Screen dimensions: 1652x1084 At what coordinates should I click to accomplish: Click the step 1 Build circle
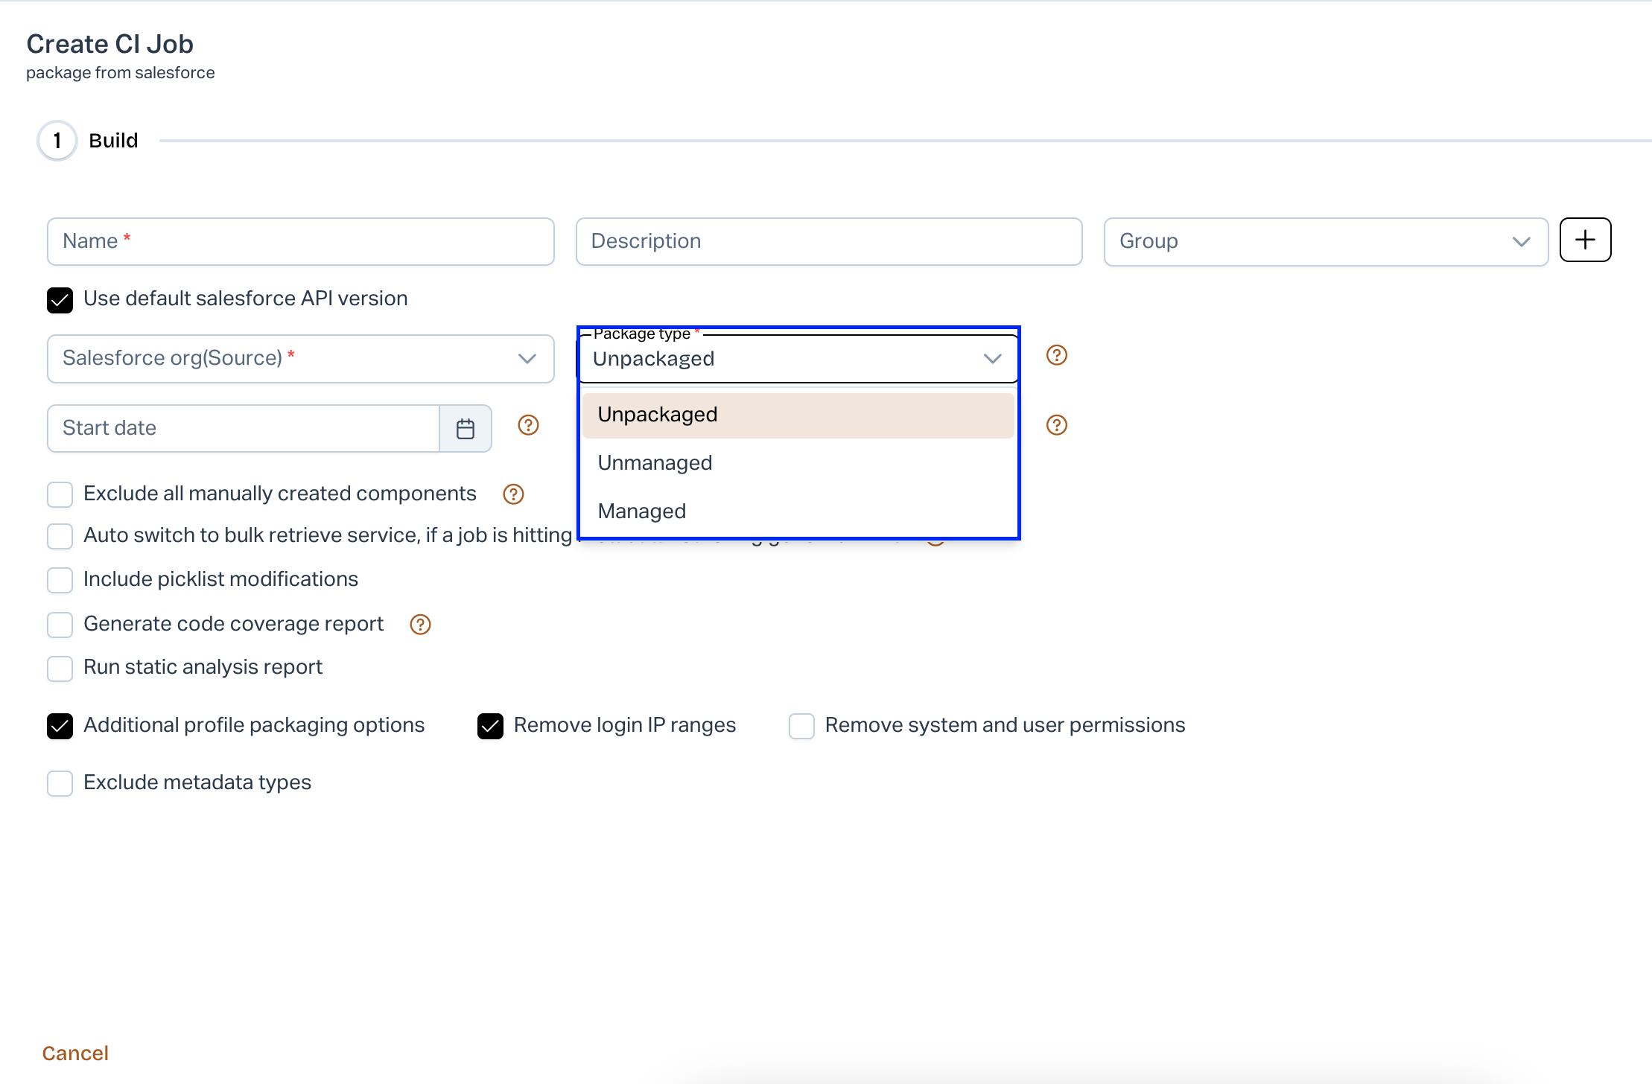57,141
